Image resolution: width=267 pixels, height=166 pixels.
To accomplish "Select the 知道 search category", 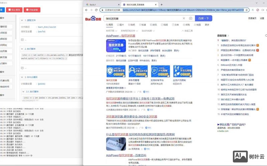I will pyautogui.click(x=143, y=25).
